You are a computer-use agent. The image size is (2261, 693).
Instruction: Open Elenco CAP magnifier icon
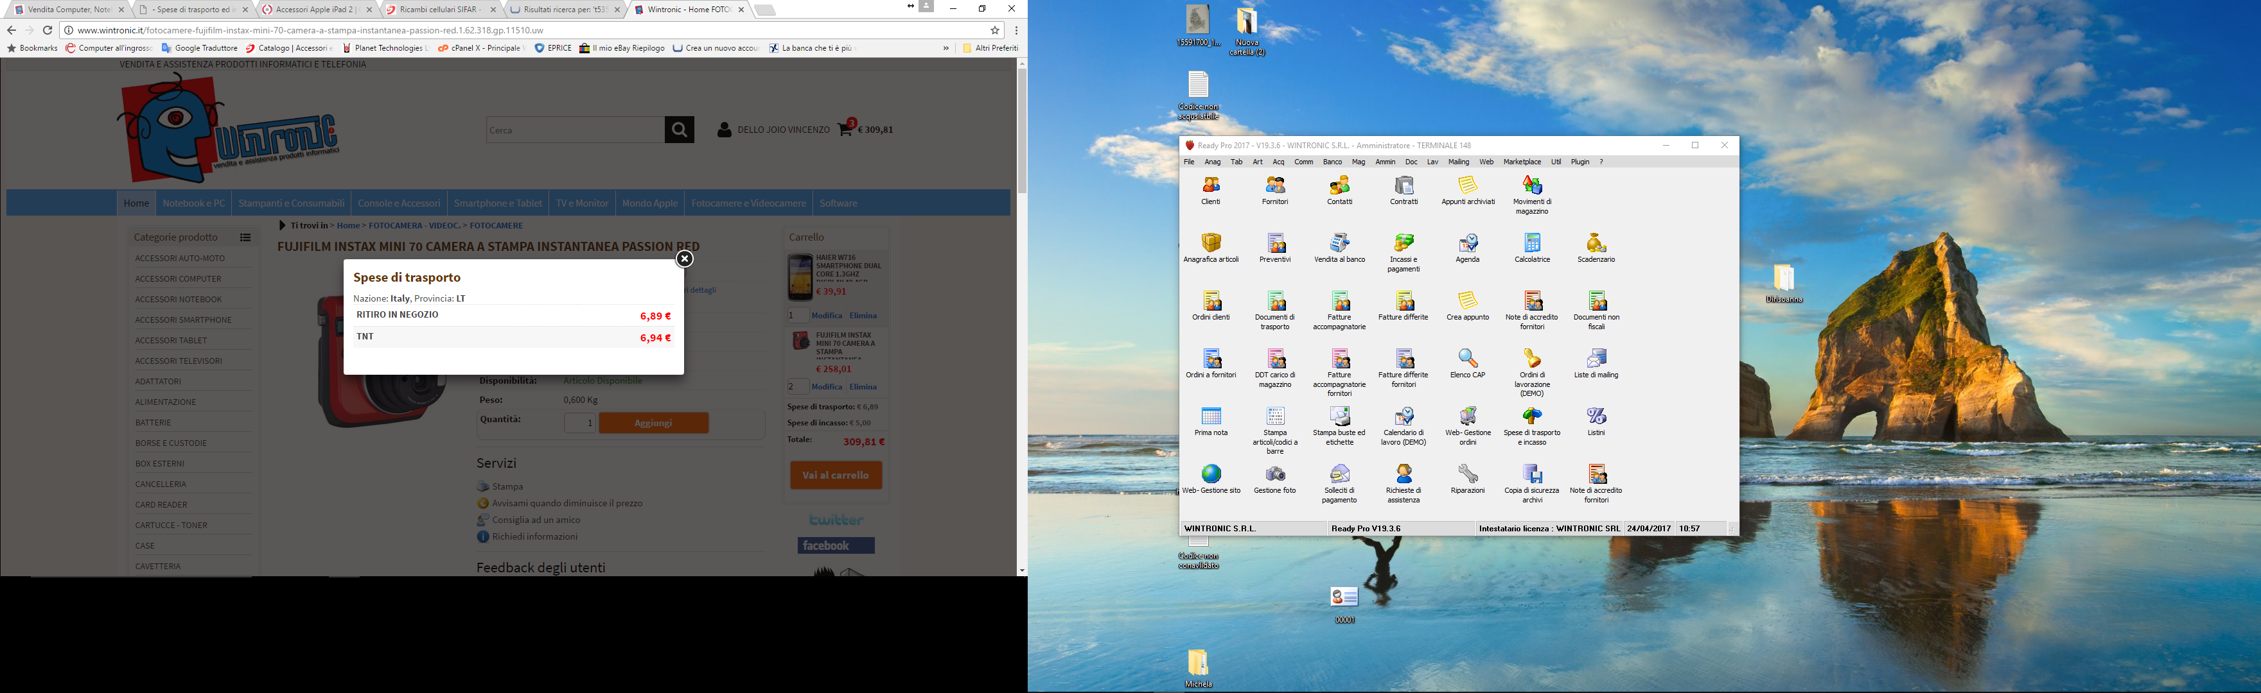click(x=1468, y=358)
